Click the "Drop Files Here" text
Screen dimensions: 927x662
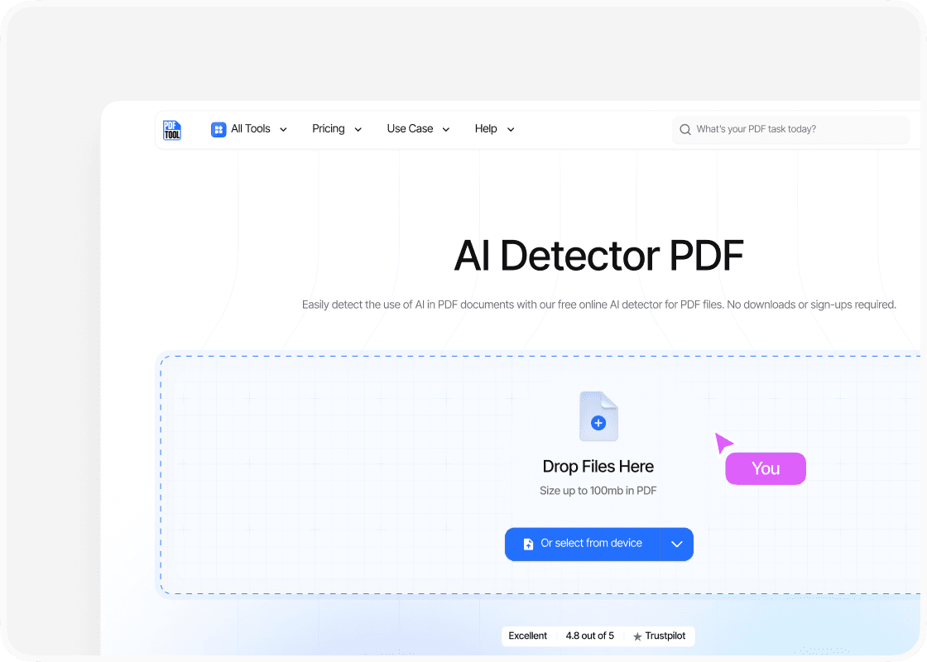click(598, 467)
